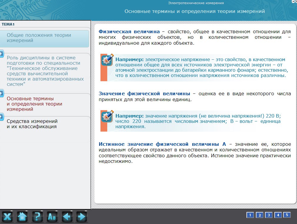Expand arrow marker above 'Роль дисциплины' section
The height and width of the screenshot is (224, 297).
pyautogui.click(x=1, y=54)
